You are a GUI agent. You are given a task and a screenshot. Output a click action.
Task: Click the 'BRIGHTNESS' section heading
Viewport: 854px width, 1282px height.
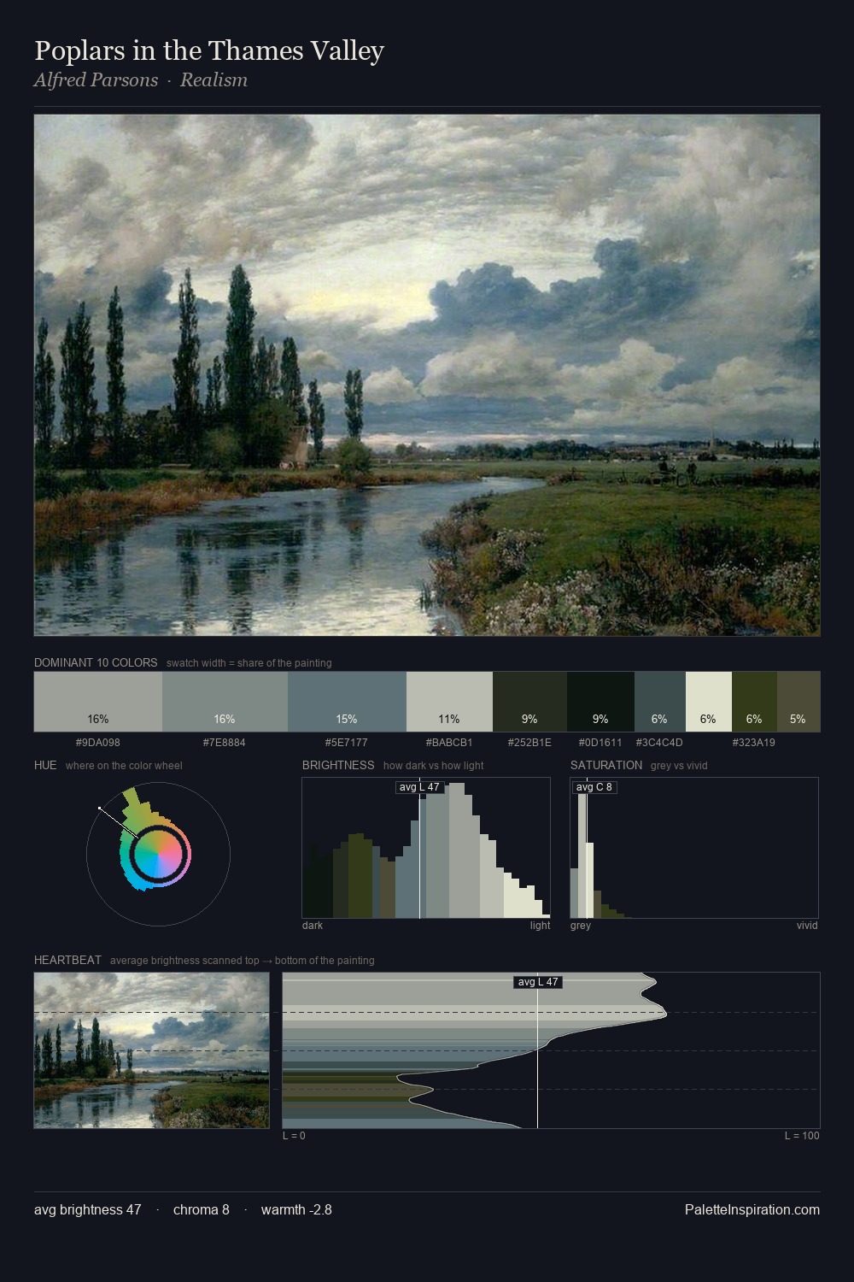click(338, 765)
